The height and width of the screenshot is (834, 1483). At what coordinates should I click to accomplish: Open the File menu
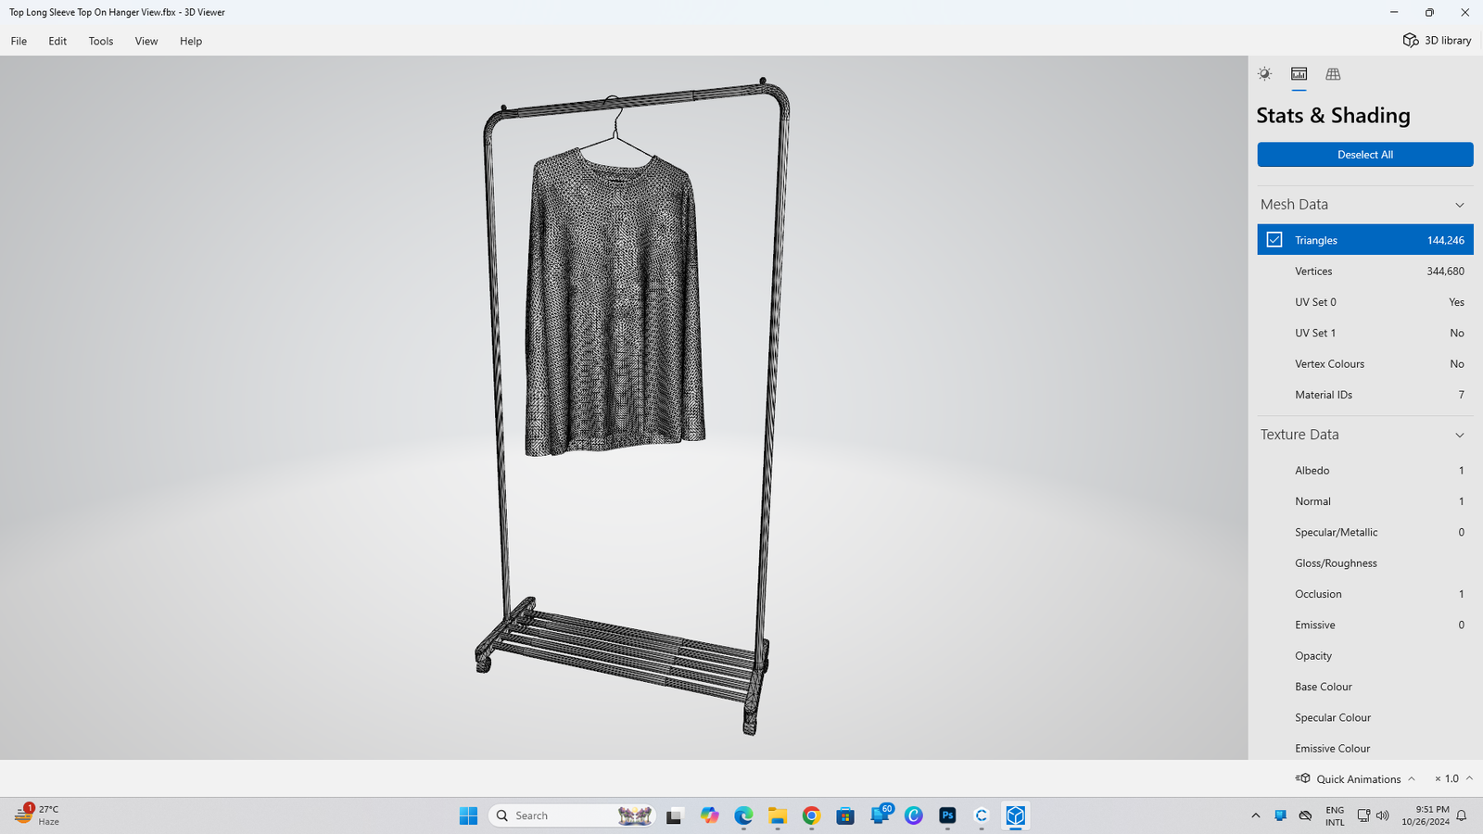pos(19,41)
